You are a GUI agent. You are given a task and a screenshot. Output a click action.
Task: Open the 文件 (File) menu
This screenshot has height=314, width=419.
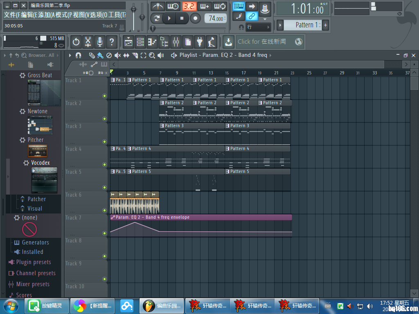pos(11,15)
